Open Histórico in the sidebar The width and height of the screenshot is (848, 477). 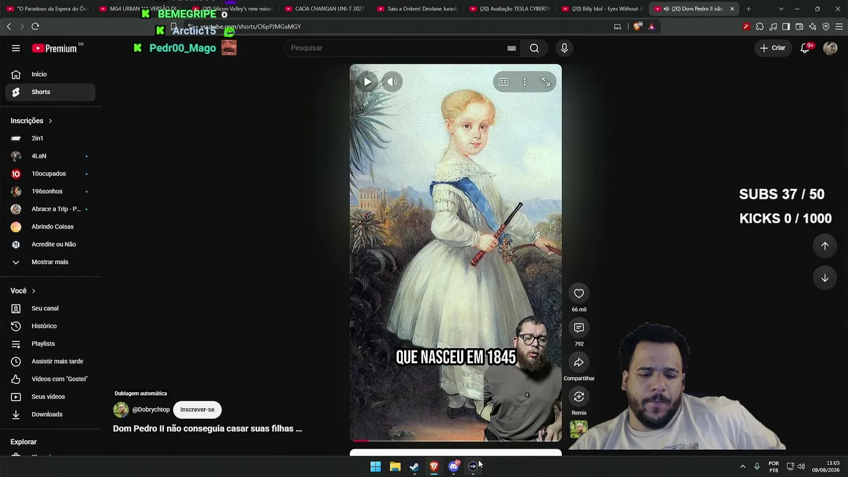click(50, 326)
